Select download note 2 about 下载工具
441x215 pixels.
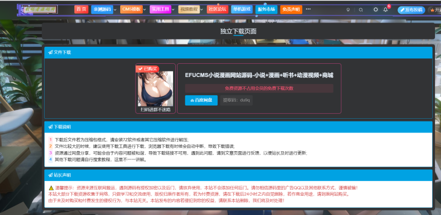tap(144, 146)
